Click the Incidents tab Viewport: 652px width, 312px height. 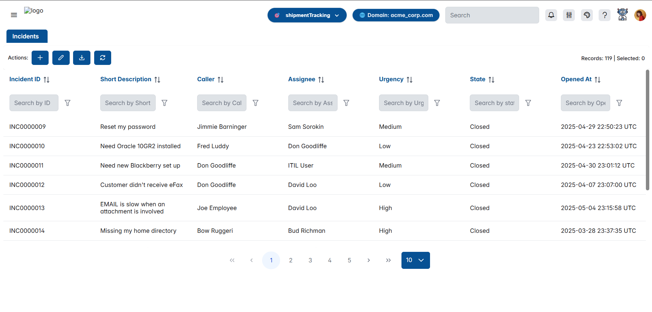click(x=27, y=36)
